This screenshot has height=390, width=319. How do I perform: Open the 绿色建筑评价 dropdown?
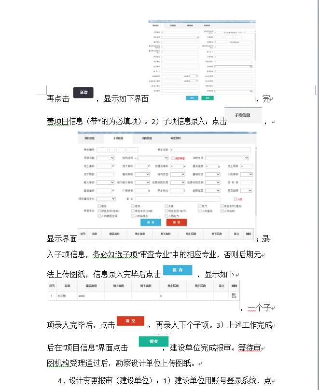tap(106, 199)
